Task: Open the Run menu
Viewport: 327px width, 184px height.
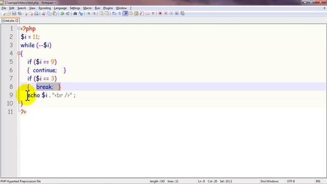Action: click(98, 8)
